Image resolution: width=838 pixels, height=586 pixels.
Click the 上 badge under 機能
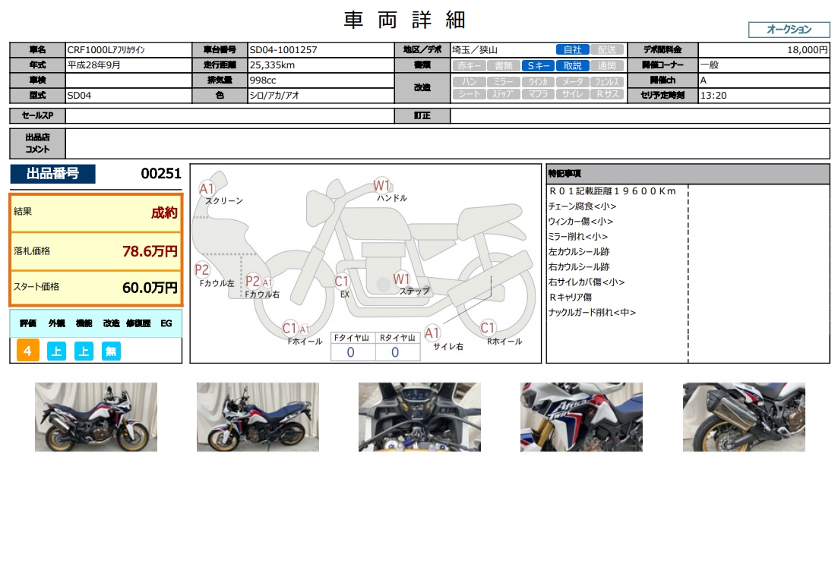pyautogui.click(x=84, y=351)
